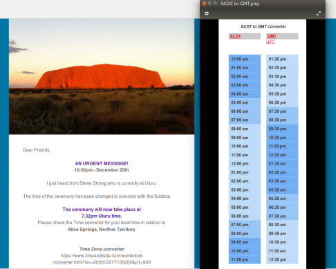Image resolution: width=336 pixels, height=269 pixels.
Task: Select the 12:00 am ACDT cell
Action: pos(245,59)
